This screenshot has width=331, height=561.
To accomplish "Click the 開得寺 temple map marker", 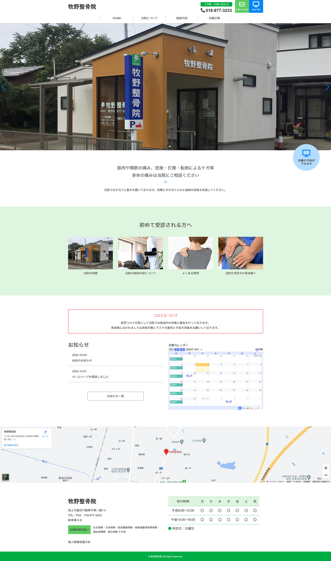I will point(181,442).
